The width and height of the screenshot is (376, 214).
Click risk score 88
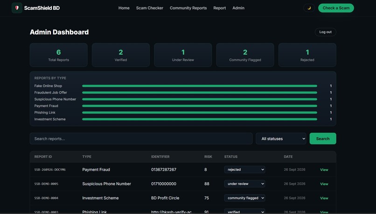click(x=207, y=184)
